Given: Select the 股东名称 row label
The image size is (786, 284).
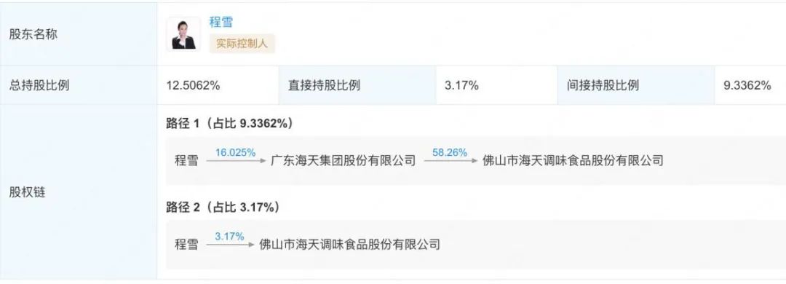Looking at the screenshot, I should click(33, 35).
